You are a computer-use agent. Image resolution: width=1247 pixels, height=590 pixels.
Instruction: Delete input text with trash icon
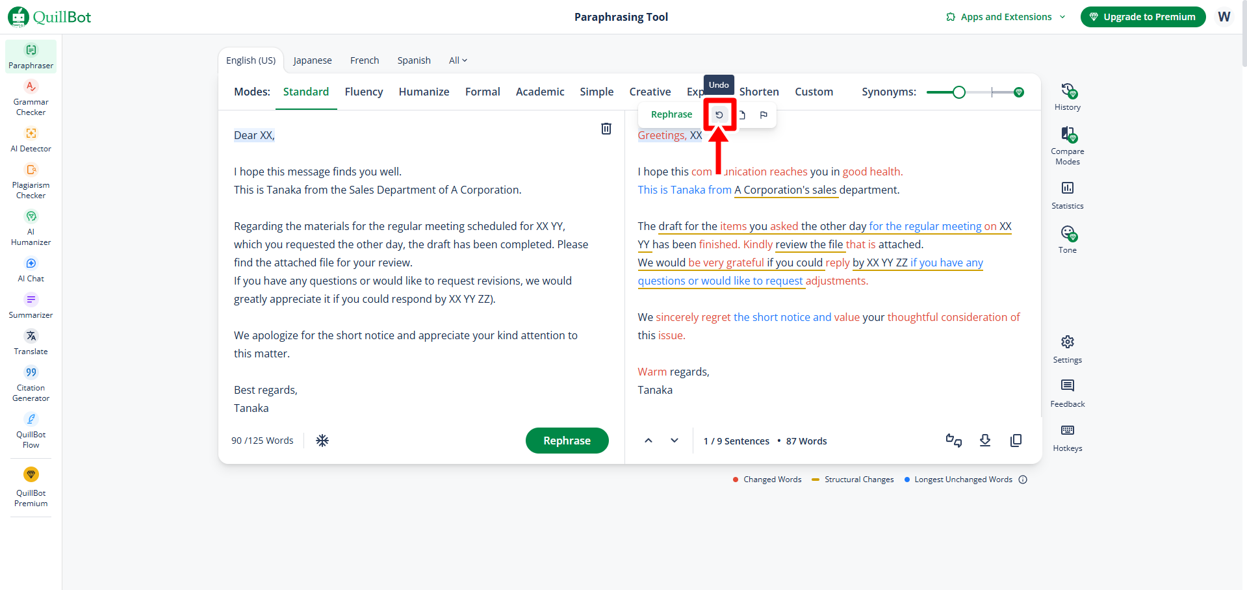(606, 129)
